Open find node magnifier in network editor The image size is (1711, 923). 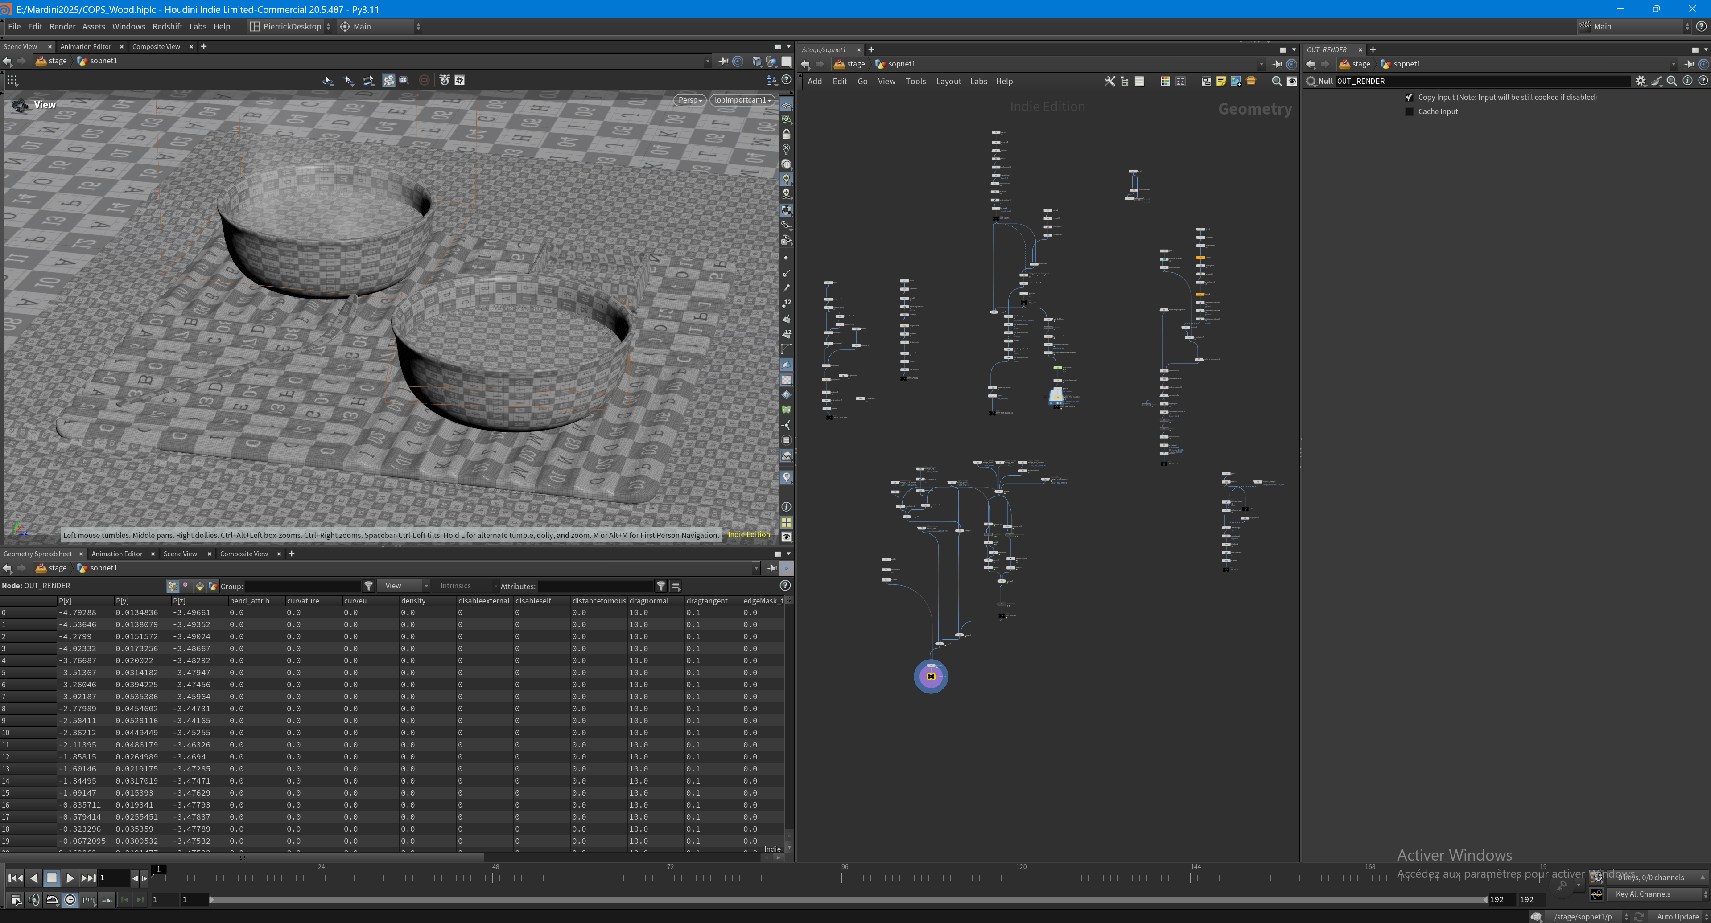coord(1277,82)
